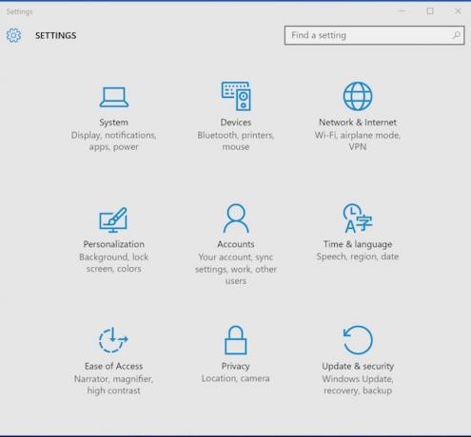
Task: Select the Accounts person icon
Action: click(x=236, y=218)
